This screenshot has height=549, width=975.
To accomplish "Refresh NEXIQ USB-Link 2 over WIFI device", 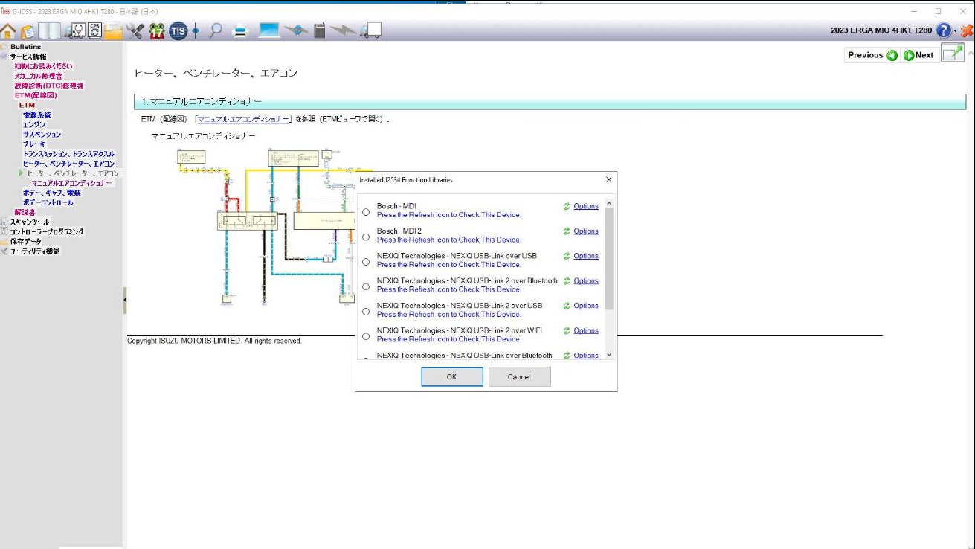I will [x=567, y=330].
